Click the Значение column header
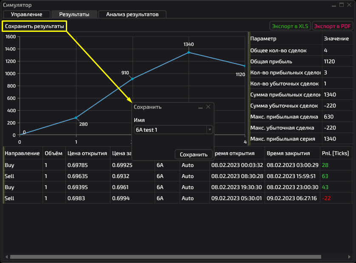This screenshot has width=356, height=263. pos(337,38)
